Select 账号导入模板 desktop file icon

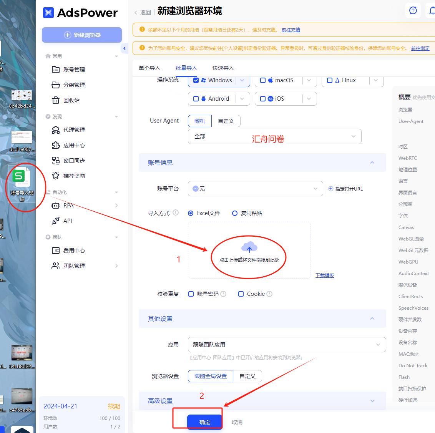tap(22, 184)
